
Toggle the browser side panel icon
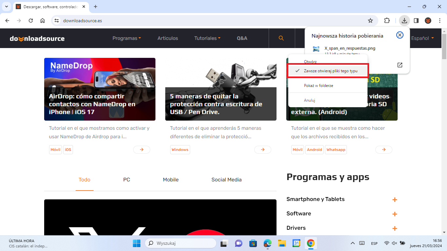point(416,21)
